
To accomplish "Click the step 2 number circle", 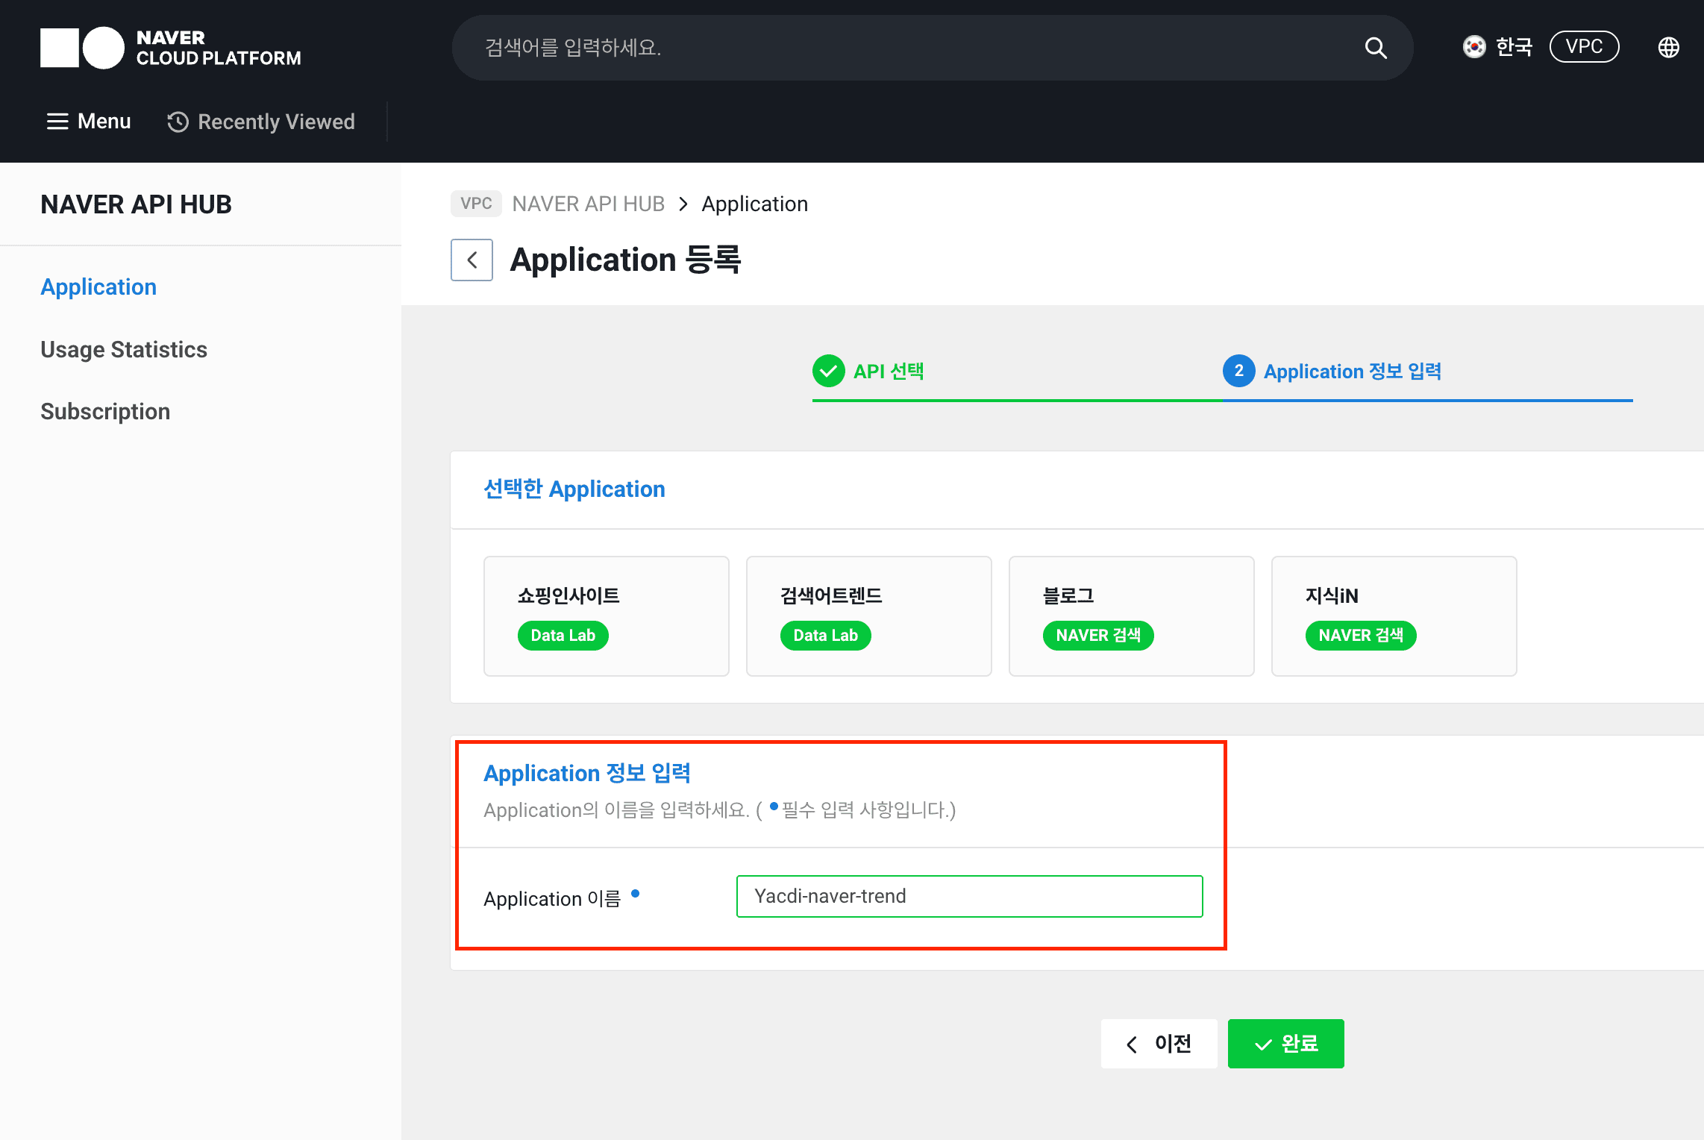I will pyautogui.click(x=1238, y=371).
